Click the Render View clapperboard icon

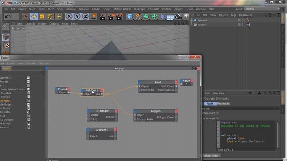(103, 17)
